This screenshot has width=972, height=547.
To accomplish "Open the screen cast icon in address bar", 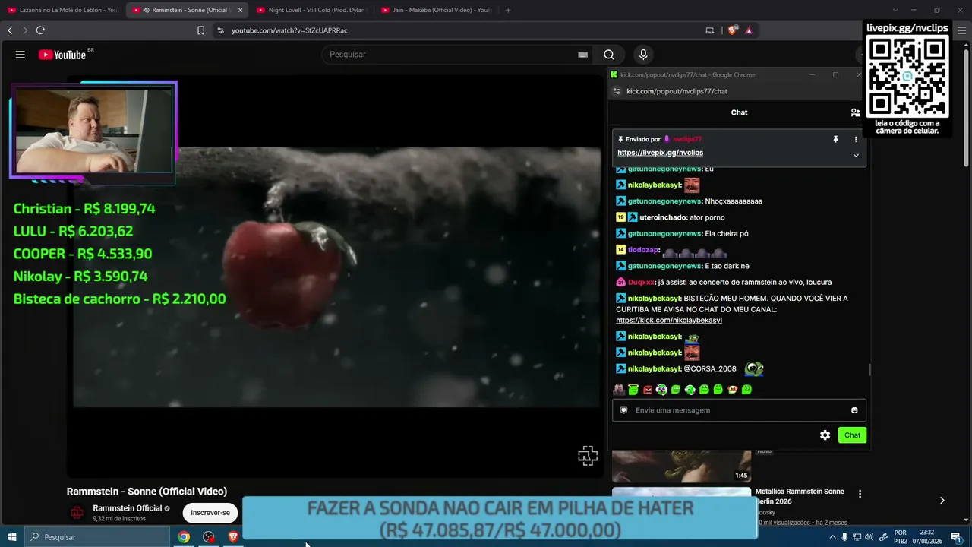I will 710,30.
